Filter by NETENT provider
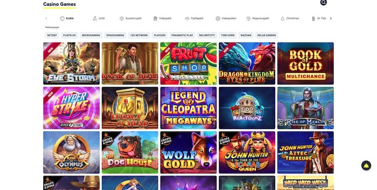 click(x=52, y=35)
